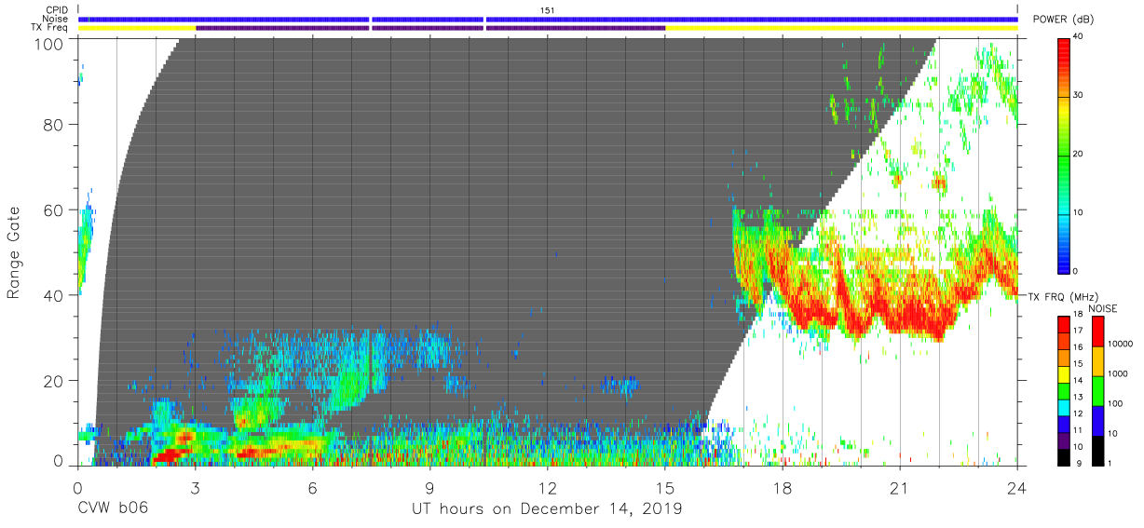The height and width of the screenshot is (528, 1144).
Task: Click the y-axis tick label 20
Action: tap(54, 381)
